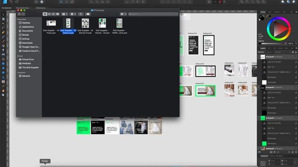The width and height of the screenshot is (298, 167).
Task: Select the Node tool
Action: tap(3, 24)
